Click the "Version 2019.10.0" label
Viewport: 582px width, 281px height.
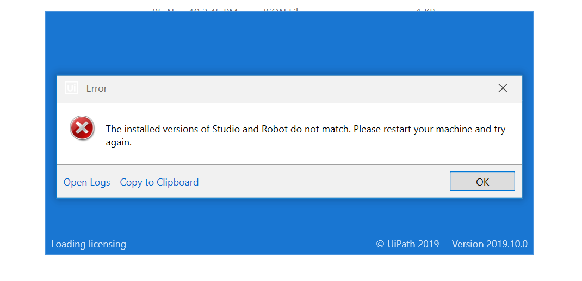click(490, 244)
